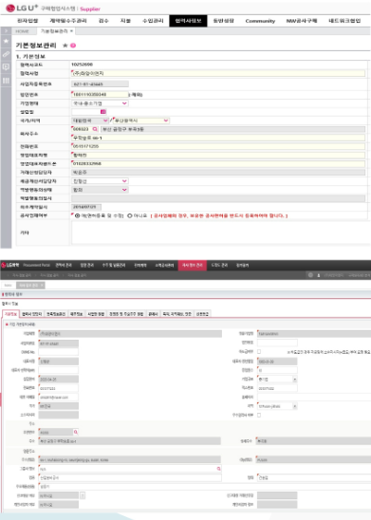The width and height of the screenshot is (371, 520).
Task: Click the 법인번호 input field
Action: [100, 95]
